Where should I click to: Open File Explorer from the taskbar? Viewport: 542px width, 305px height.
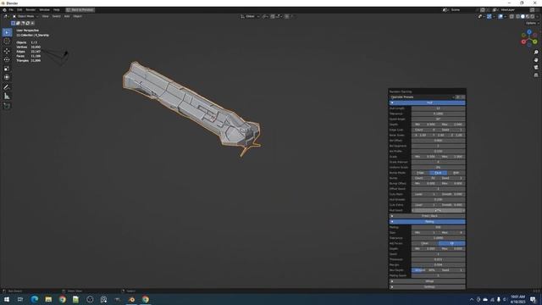pyautogui.click(x=48, y=299)
